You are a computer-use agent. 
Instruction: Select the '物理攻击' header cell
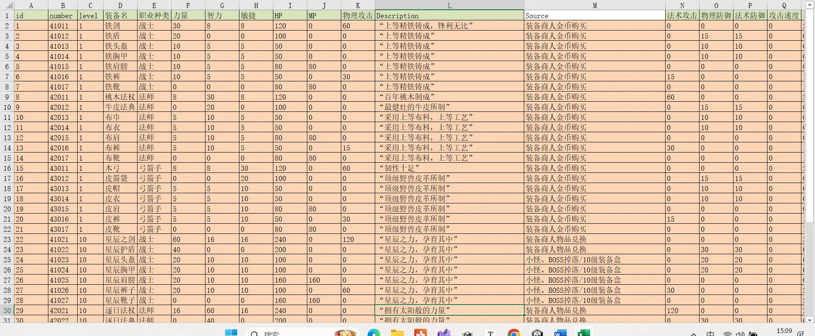coord(358,15)
